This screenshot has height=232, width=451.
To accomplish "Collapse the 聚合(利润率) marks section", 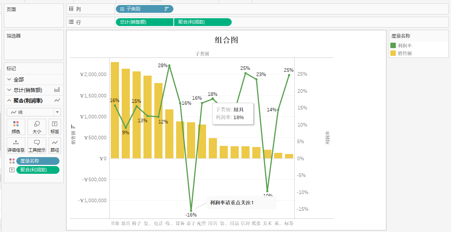I will 9,100.
